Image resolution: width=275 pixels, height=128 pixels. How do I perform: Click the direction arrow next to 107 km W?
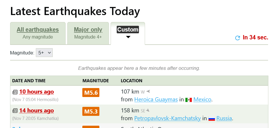148,92
